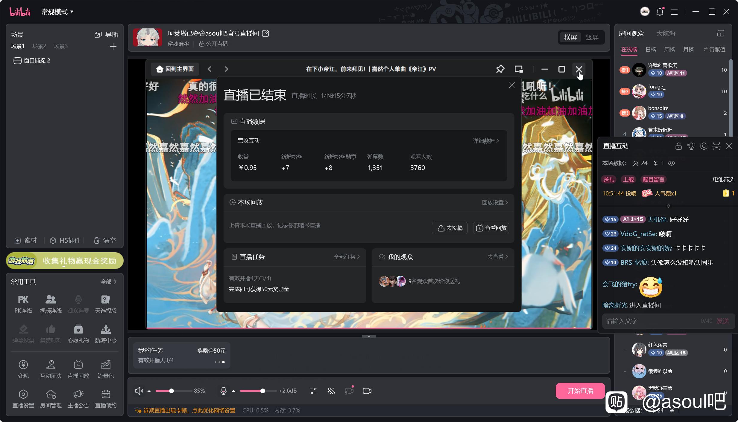Click the 开始直播 button
This screenshot has width=738, height=422.
pyautogui.click(x=580, y=391)
